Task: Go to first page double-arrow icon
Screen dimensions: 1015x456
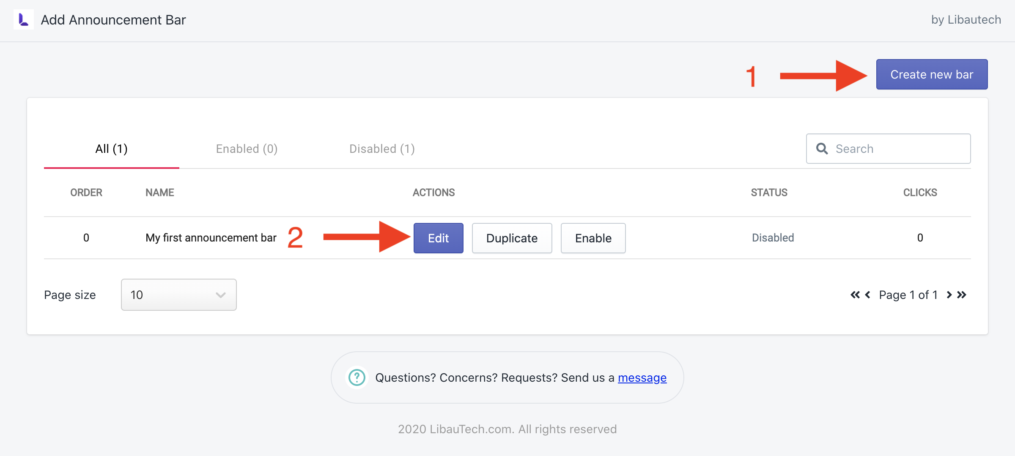Action: tap(855, 295)
